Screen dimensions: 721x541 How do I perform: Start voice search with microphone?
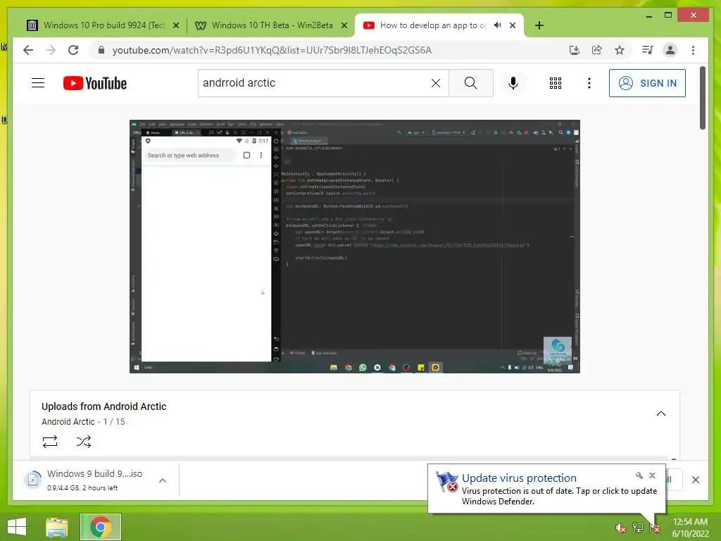(x=513, y=83)
